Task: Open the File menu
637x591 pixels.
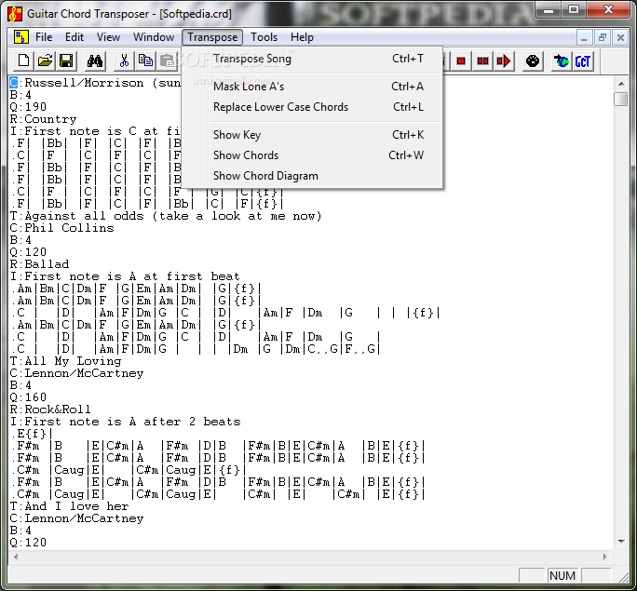Action: [44, 37]
